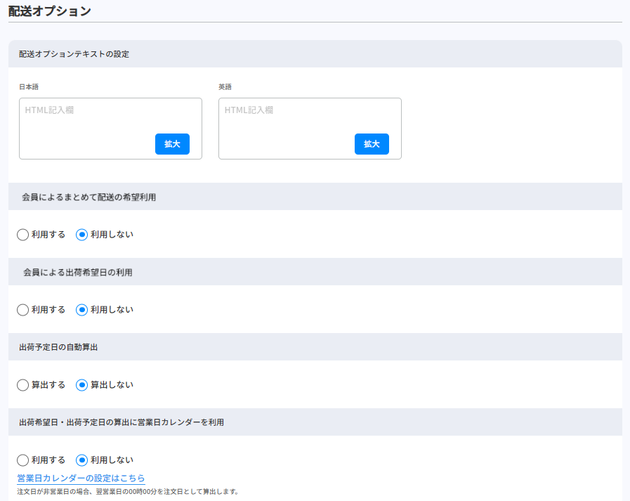Viewport: 630px width, 501px height.
Task: Select 算出しない for 出荷予定日の自動算出
Action: coord(82,385)
